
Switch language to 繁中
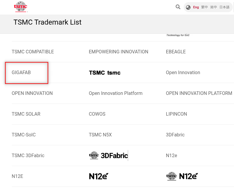204,7
